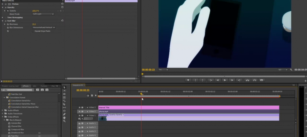Mute the Audio 1 track output

[79, 123]
